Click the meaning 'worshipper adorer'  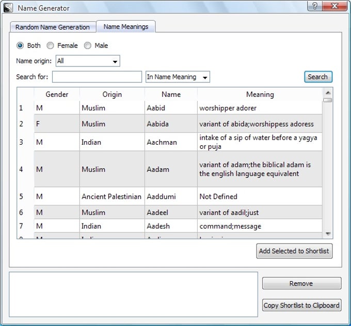[x=260, y=108]
